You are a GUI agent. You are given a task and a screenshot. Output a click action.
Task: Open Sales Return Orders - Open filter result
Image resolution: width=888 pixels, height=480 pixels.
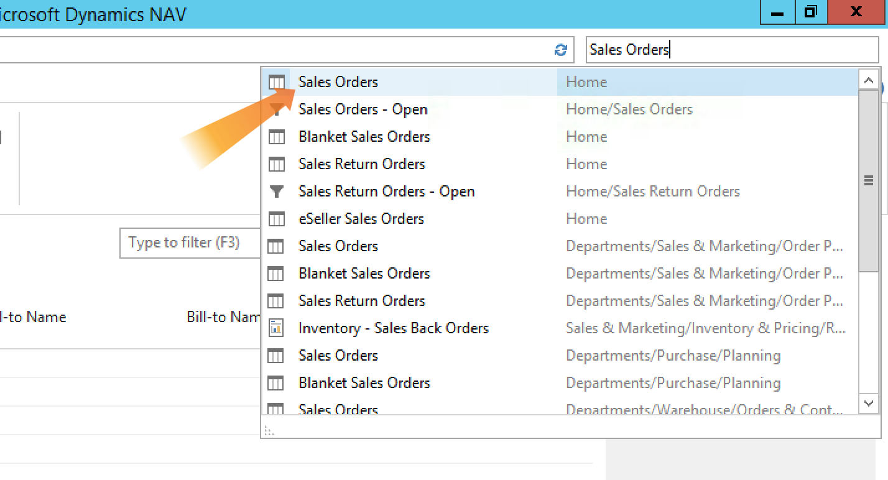point(559,192)
